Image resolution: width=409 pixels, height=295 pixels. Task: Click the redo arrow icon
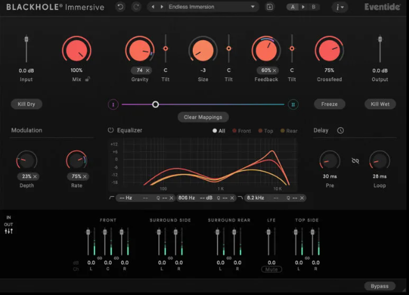pos(136,7)
